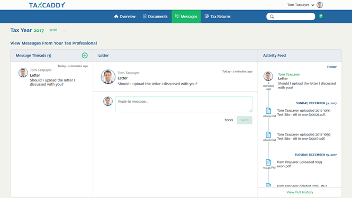The image size is (352, 198).
Task: Click 'Pam Preparer uploaded 1099 exon.pdf' entry
Action: click(x=300, y=164)
